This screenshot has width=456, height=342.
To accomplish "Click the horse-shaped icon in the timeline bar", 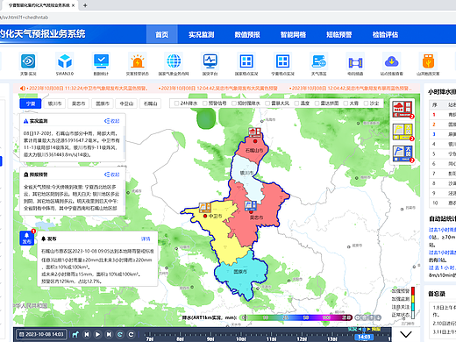I will (75, 334).
